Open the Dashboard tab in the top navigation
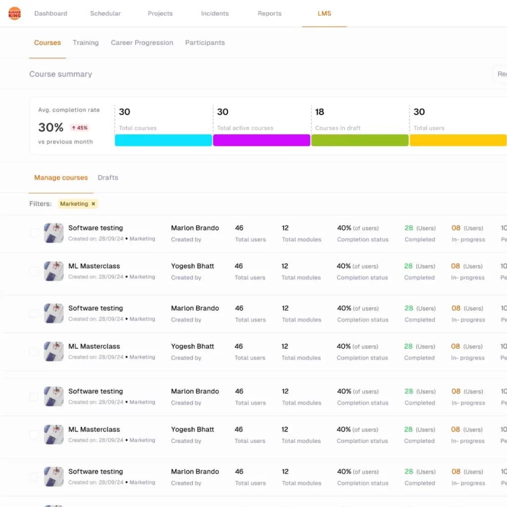Image resolution: width=507 pixels, height=507 pixels. click(51, 13)
